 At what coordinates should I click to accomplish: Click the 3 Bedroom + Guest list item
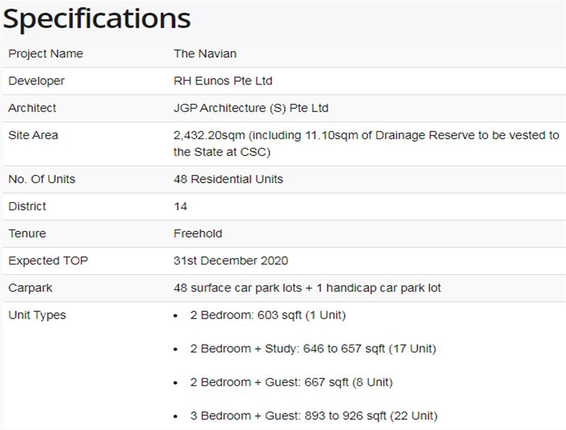tap(313, 416)
